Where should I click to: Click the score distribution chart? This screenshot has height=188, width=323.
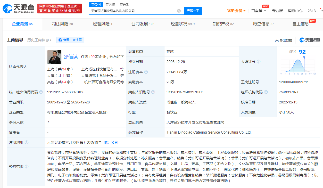(298, 66)
